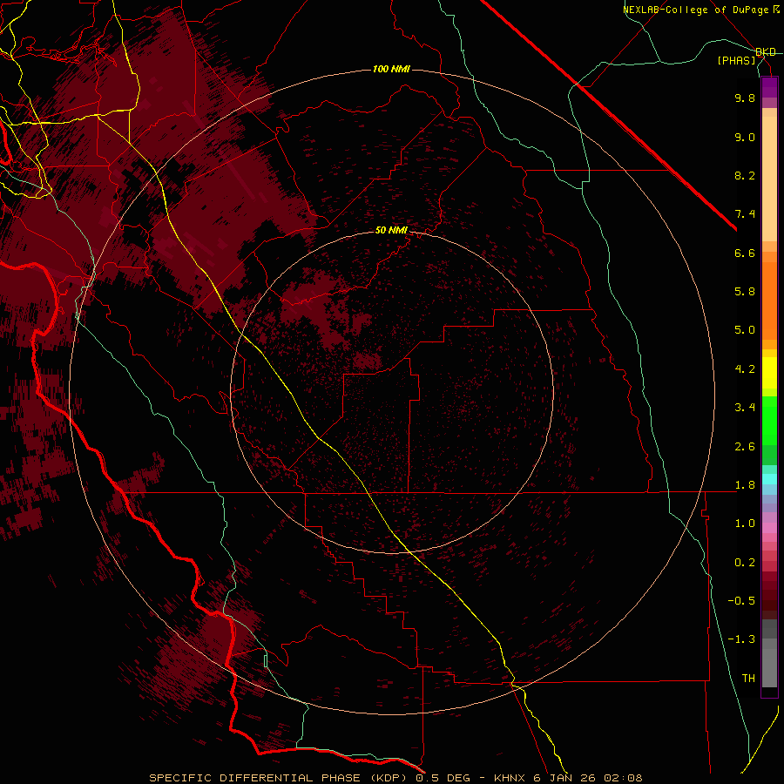Click the 6.6 scale value
Screen dimensions: 784x784
(x=745, y=253)
